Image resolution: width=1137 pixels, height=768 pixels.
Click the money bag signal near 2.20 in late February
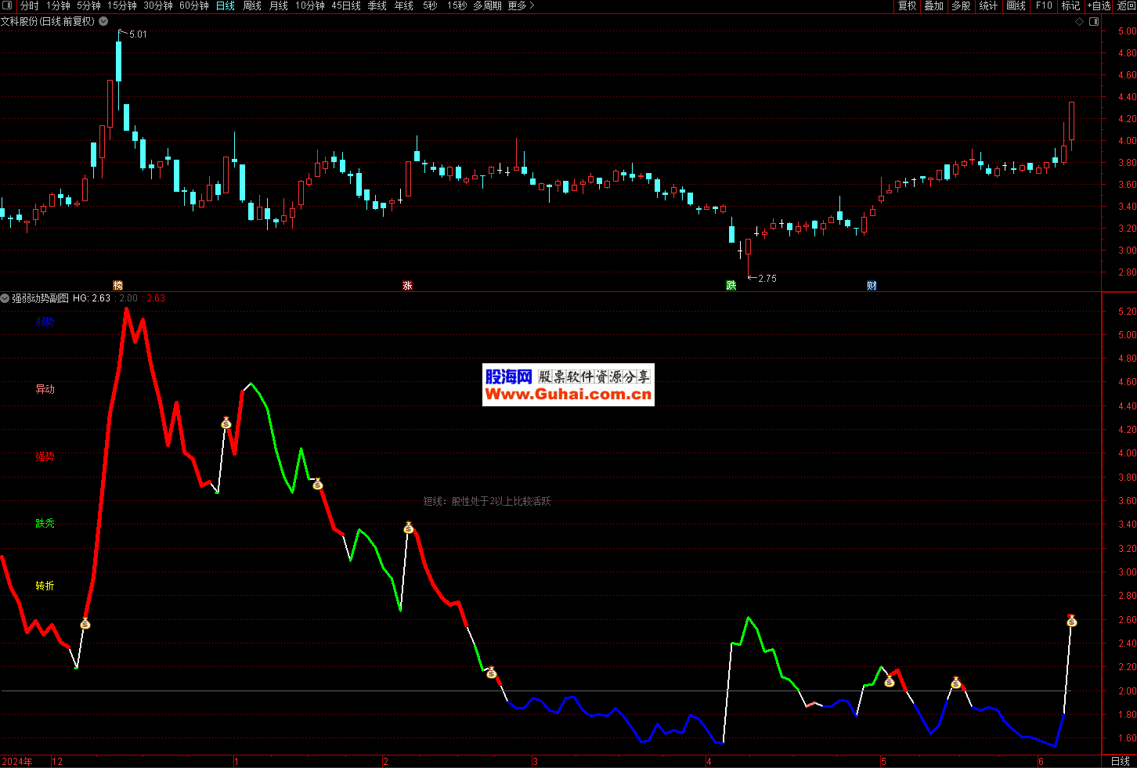tap(492, 672)
